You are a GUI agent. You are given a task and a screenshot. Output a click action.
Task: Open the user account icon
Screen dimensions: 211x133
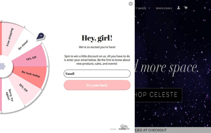coord(178,8)
